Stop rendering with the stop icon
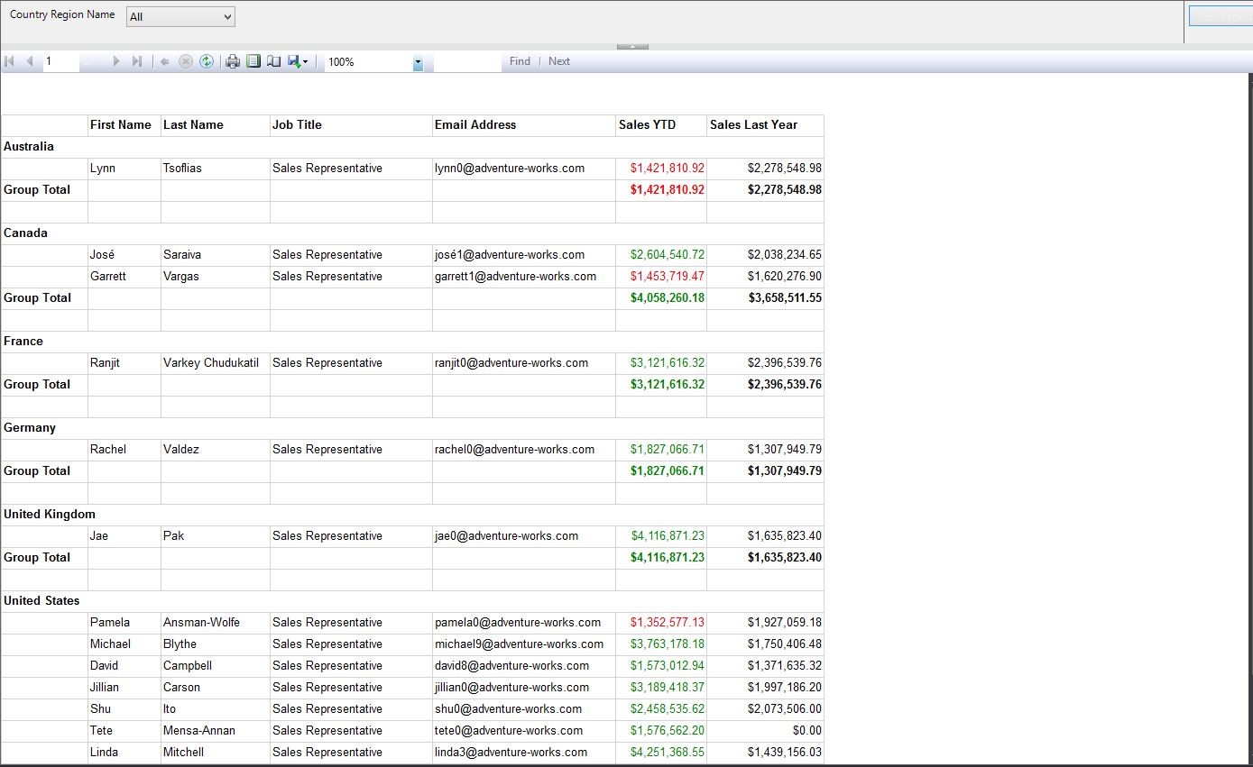1253x767 pixels. click(186, 61)
